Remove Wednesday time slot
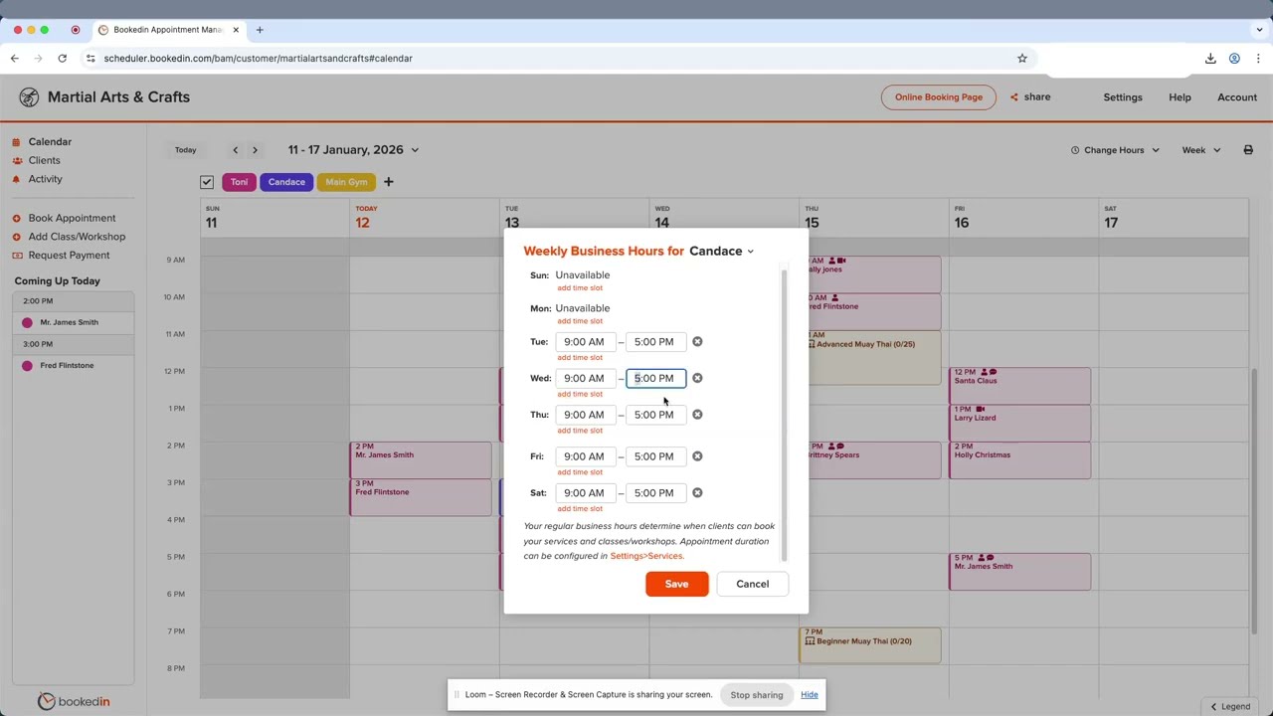1273x716 pixels. click(697, 378)
